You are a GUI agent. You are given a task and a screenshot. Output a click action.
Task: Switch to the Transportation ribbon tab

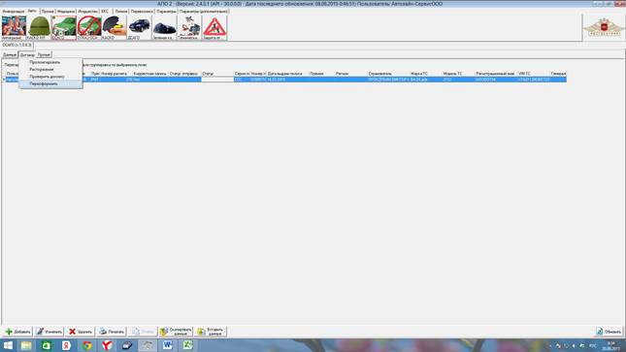142,12
